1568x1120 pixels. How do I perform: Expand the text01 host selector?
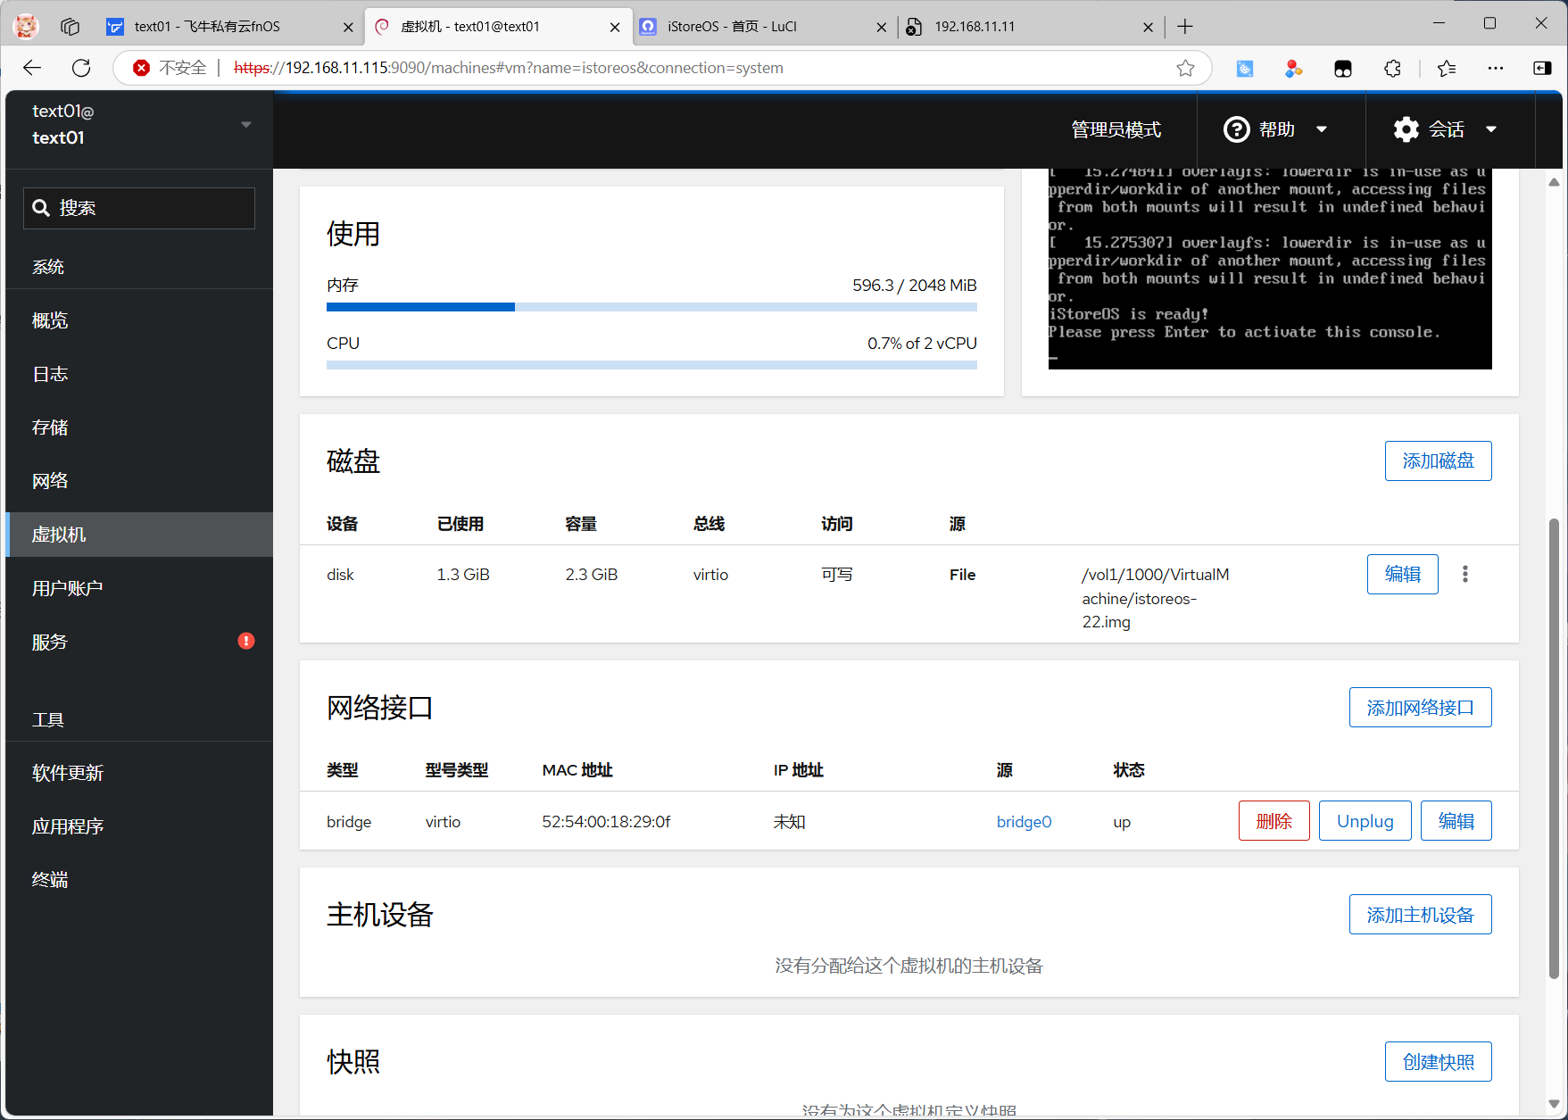(x=139, y=125)
